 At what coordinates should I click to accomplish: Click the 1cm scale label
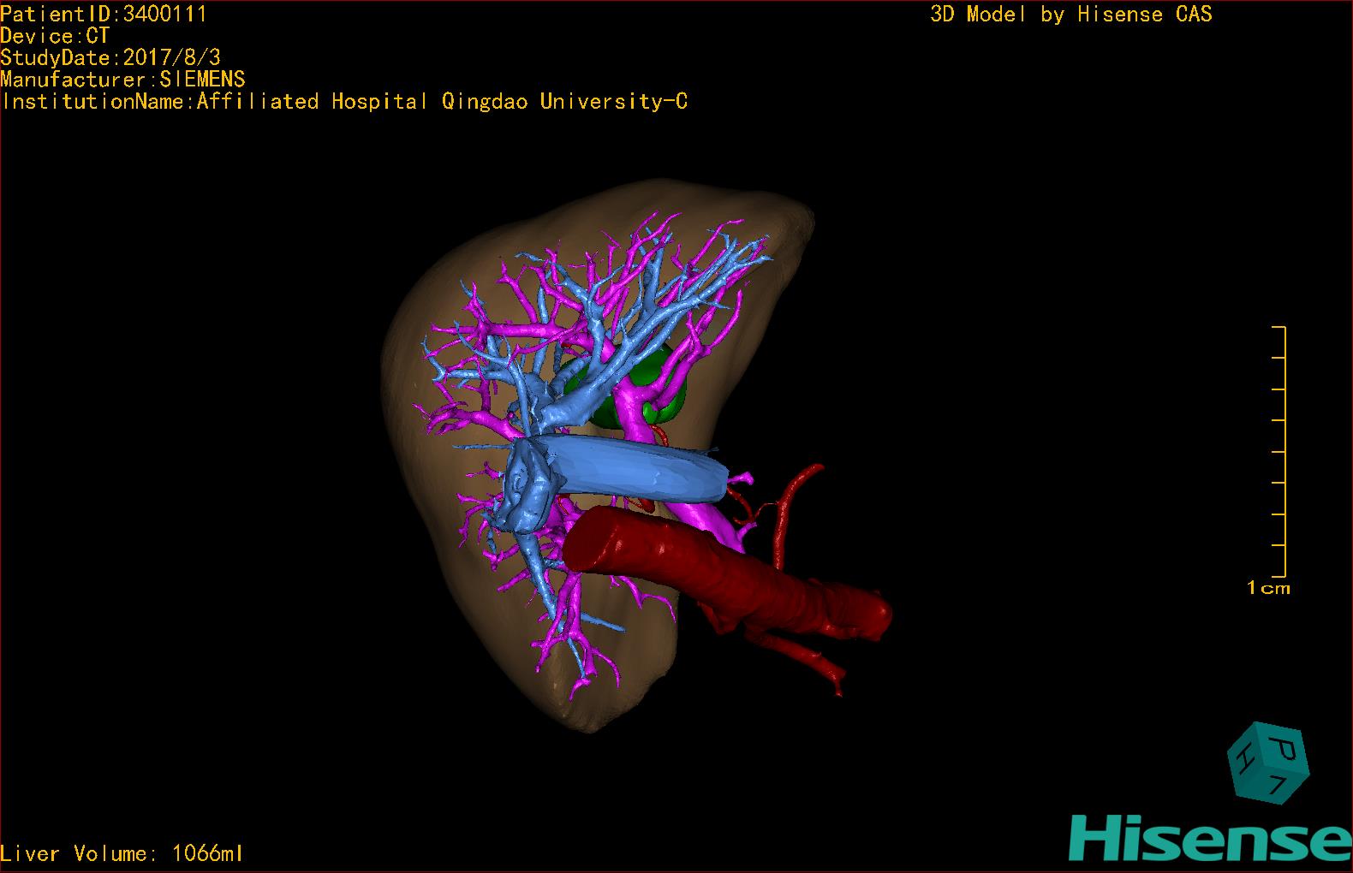click(1268, 588)
